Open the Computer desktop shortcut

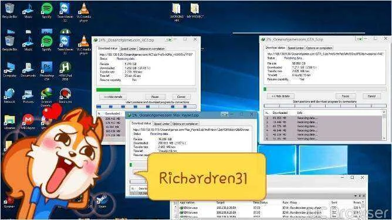9,69
